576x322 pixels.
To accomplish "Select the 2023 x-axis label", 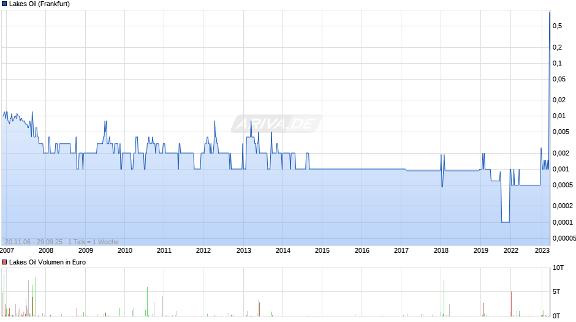I will pyautogui.click(x=542, y=250).
